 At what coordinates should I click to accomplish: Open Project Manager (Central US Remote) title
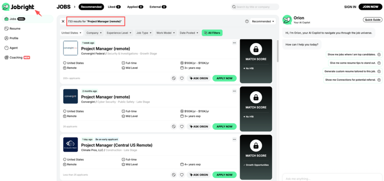(x=117, y=145)
